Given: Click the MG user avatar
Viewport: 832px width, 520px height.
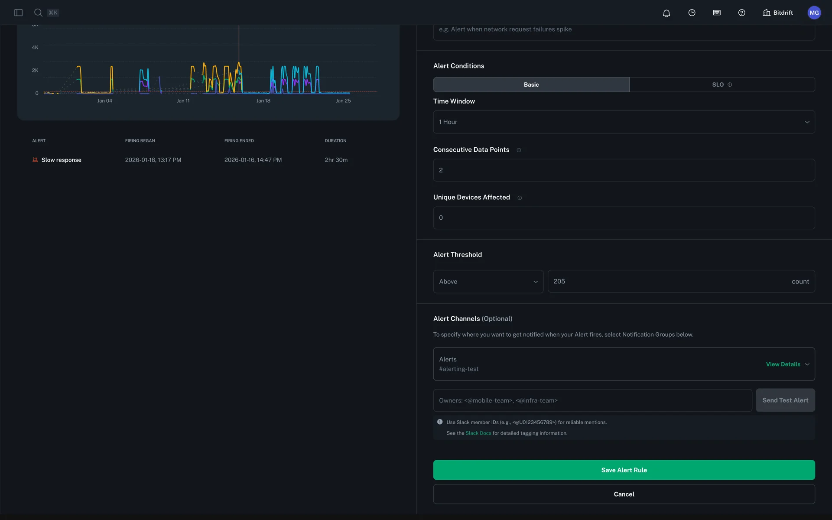Looking at the screenshot, I should click(814, 13).
